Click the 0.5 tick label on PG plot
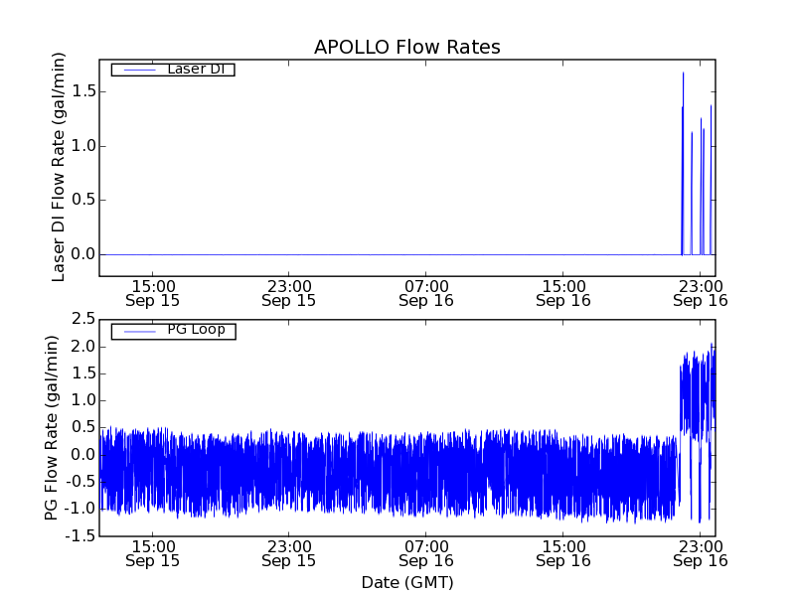 [x=83, y=427]
